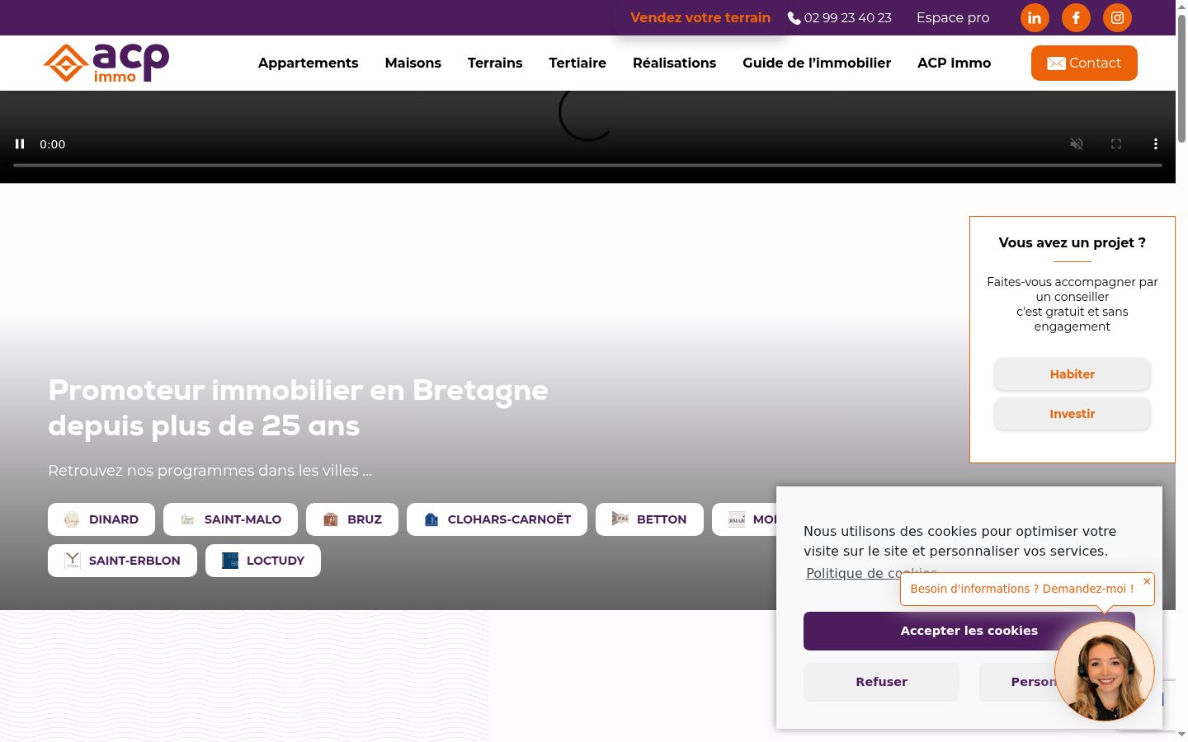
Task: Close the 'Besoin d'informations' chat bubble
Action: (1147, 581)
